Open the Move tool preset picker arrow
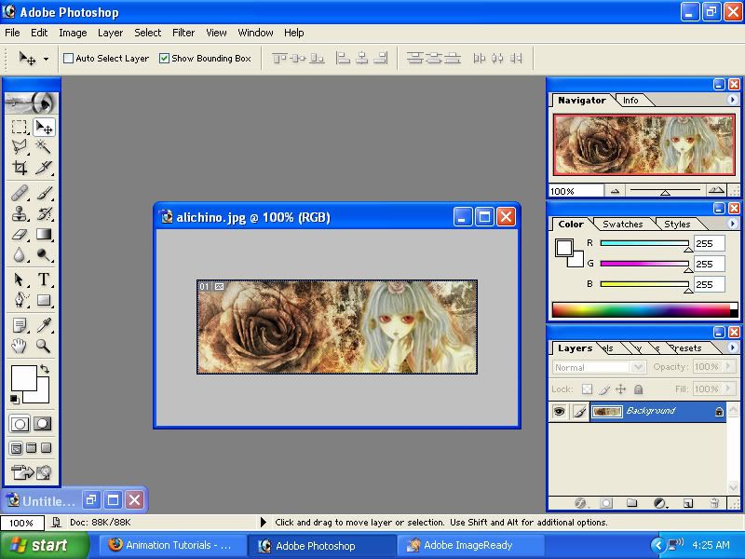Image resolution: width=745 pixels, height=559 pixels. (x=46, y=59)
